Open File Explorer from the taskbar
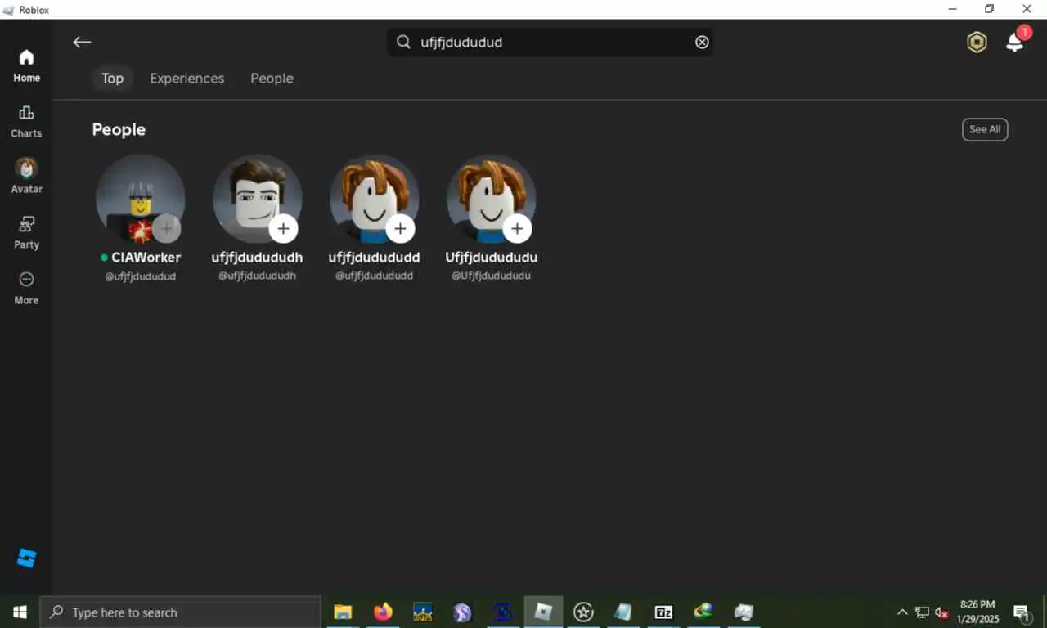Viewport: 1047px width, 628px height. pyautogui.click(x=343, y=612)
